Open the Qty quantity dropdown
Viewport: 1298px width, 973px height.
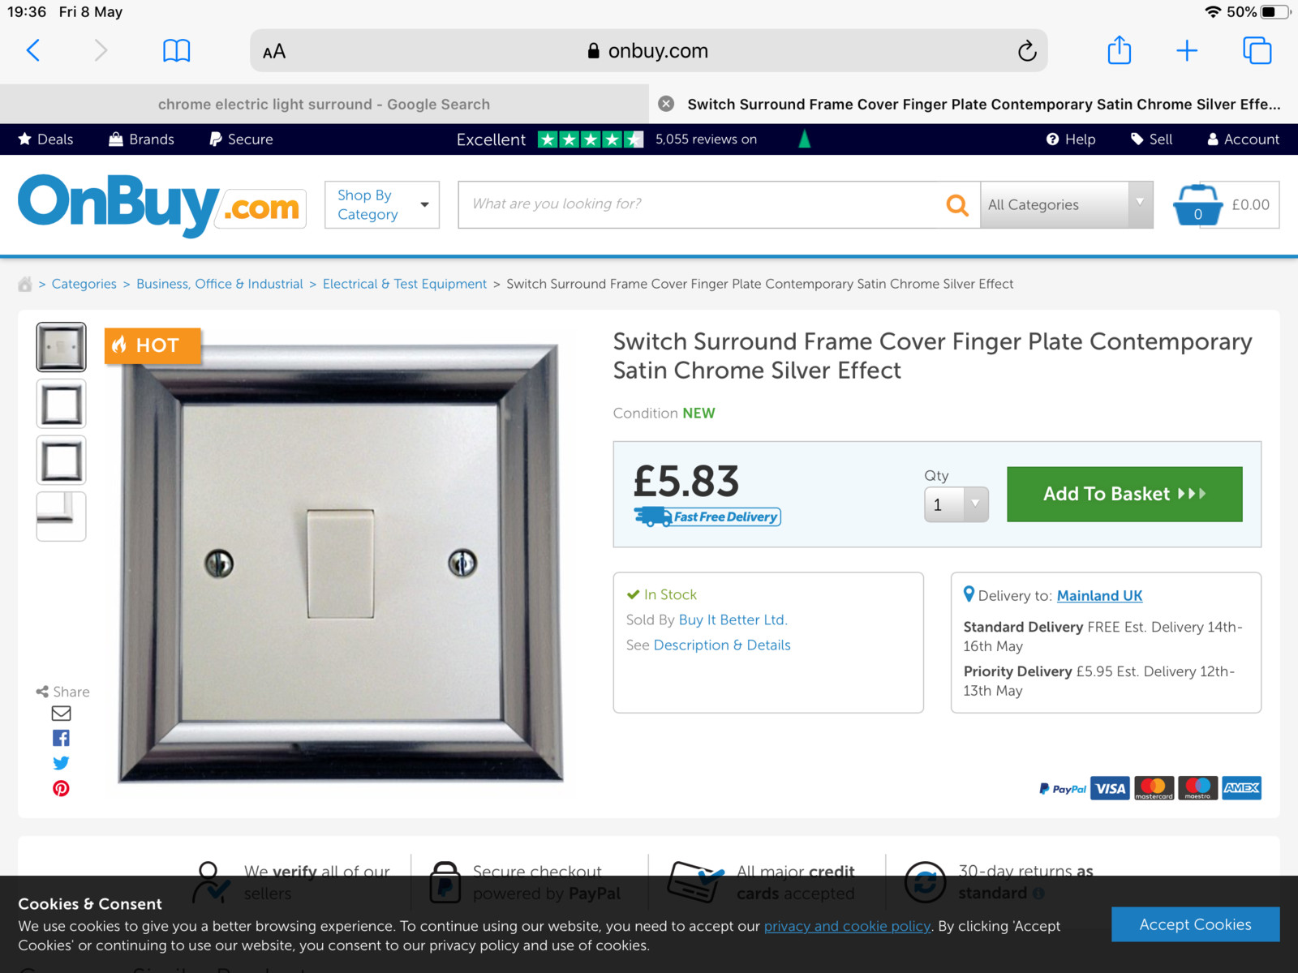956,504
